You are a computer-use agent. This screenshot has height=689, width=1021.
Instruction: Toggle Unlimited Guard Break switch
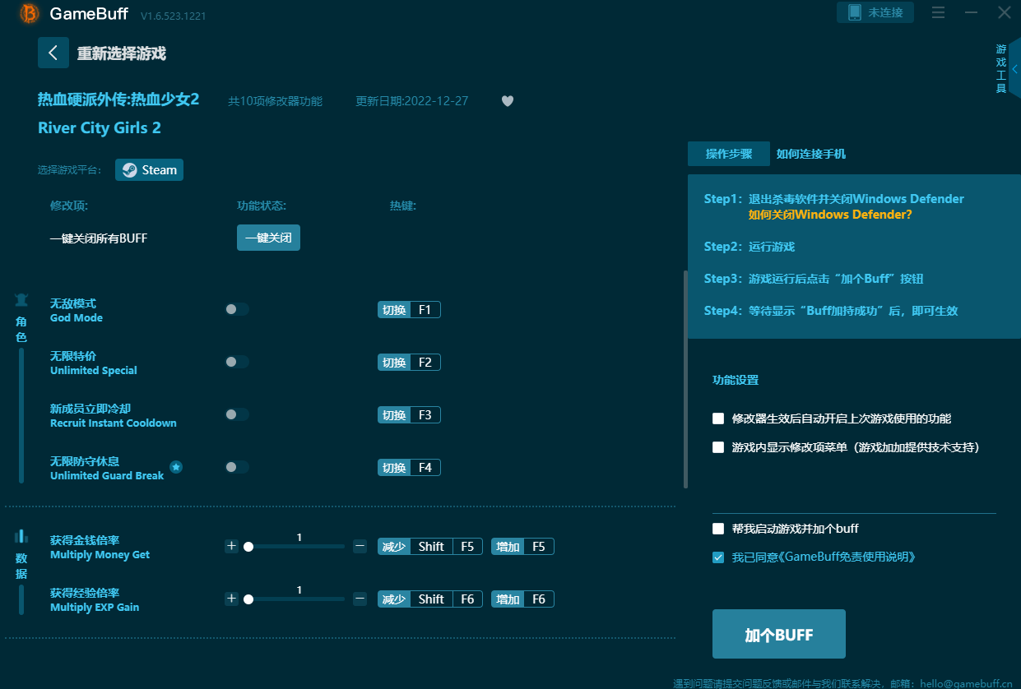coord(237,467)
